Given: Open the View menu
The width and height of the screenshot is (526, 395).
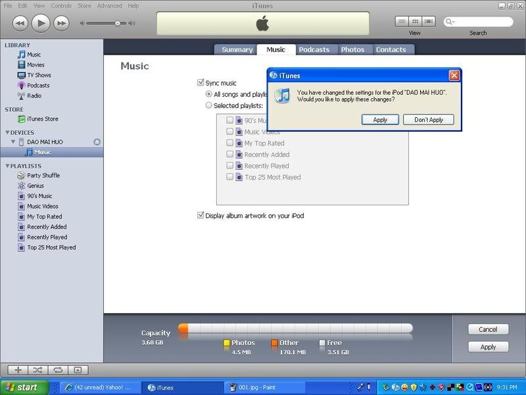Looking at the screenshot, I should (x=39, y=6).
